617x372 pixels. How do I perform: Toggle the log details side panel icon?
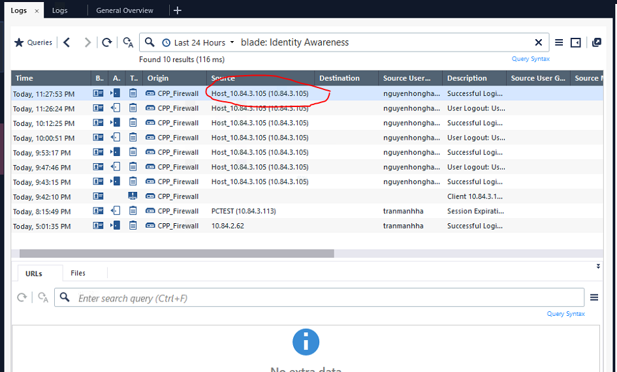575,42
